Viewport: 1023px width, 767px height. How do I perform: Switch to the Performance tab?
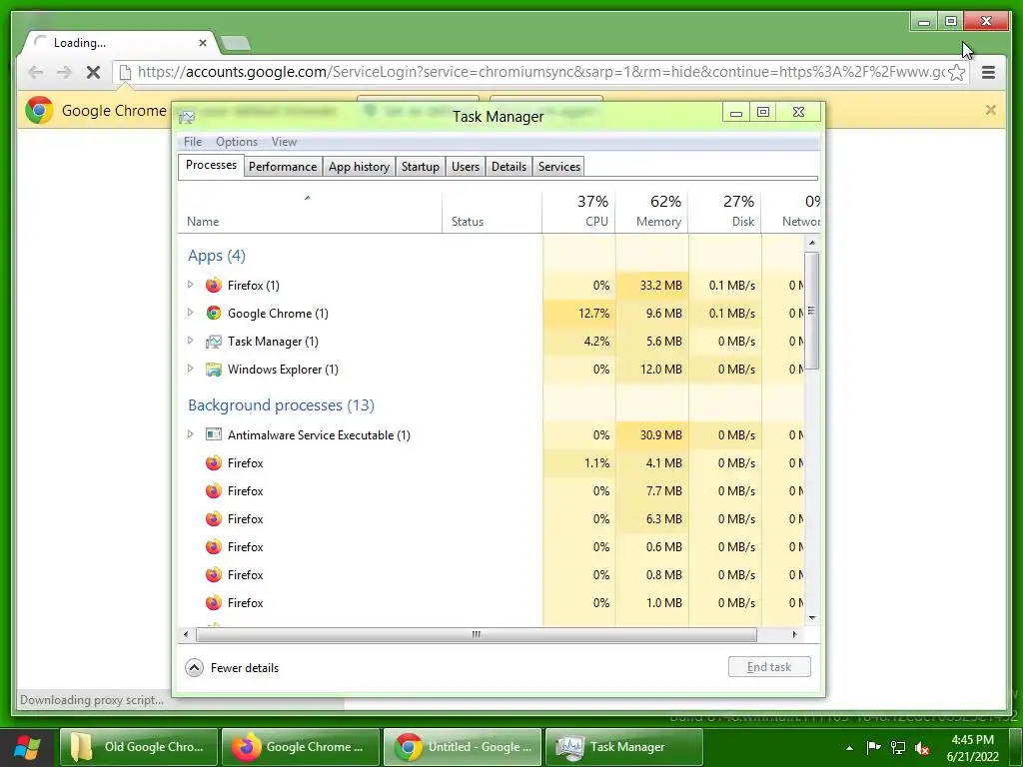[283, 167]
